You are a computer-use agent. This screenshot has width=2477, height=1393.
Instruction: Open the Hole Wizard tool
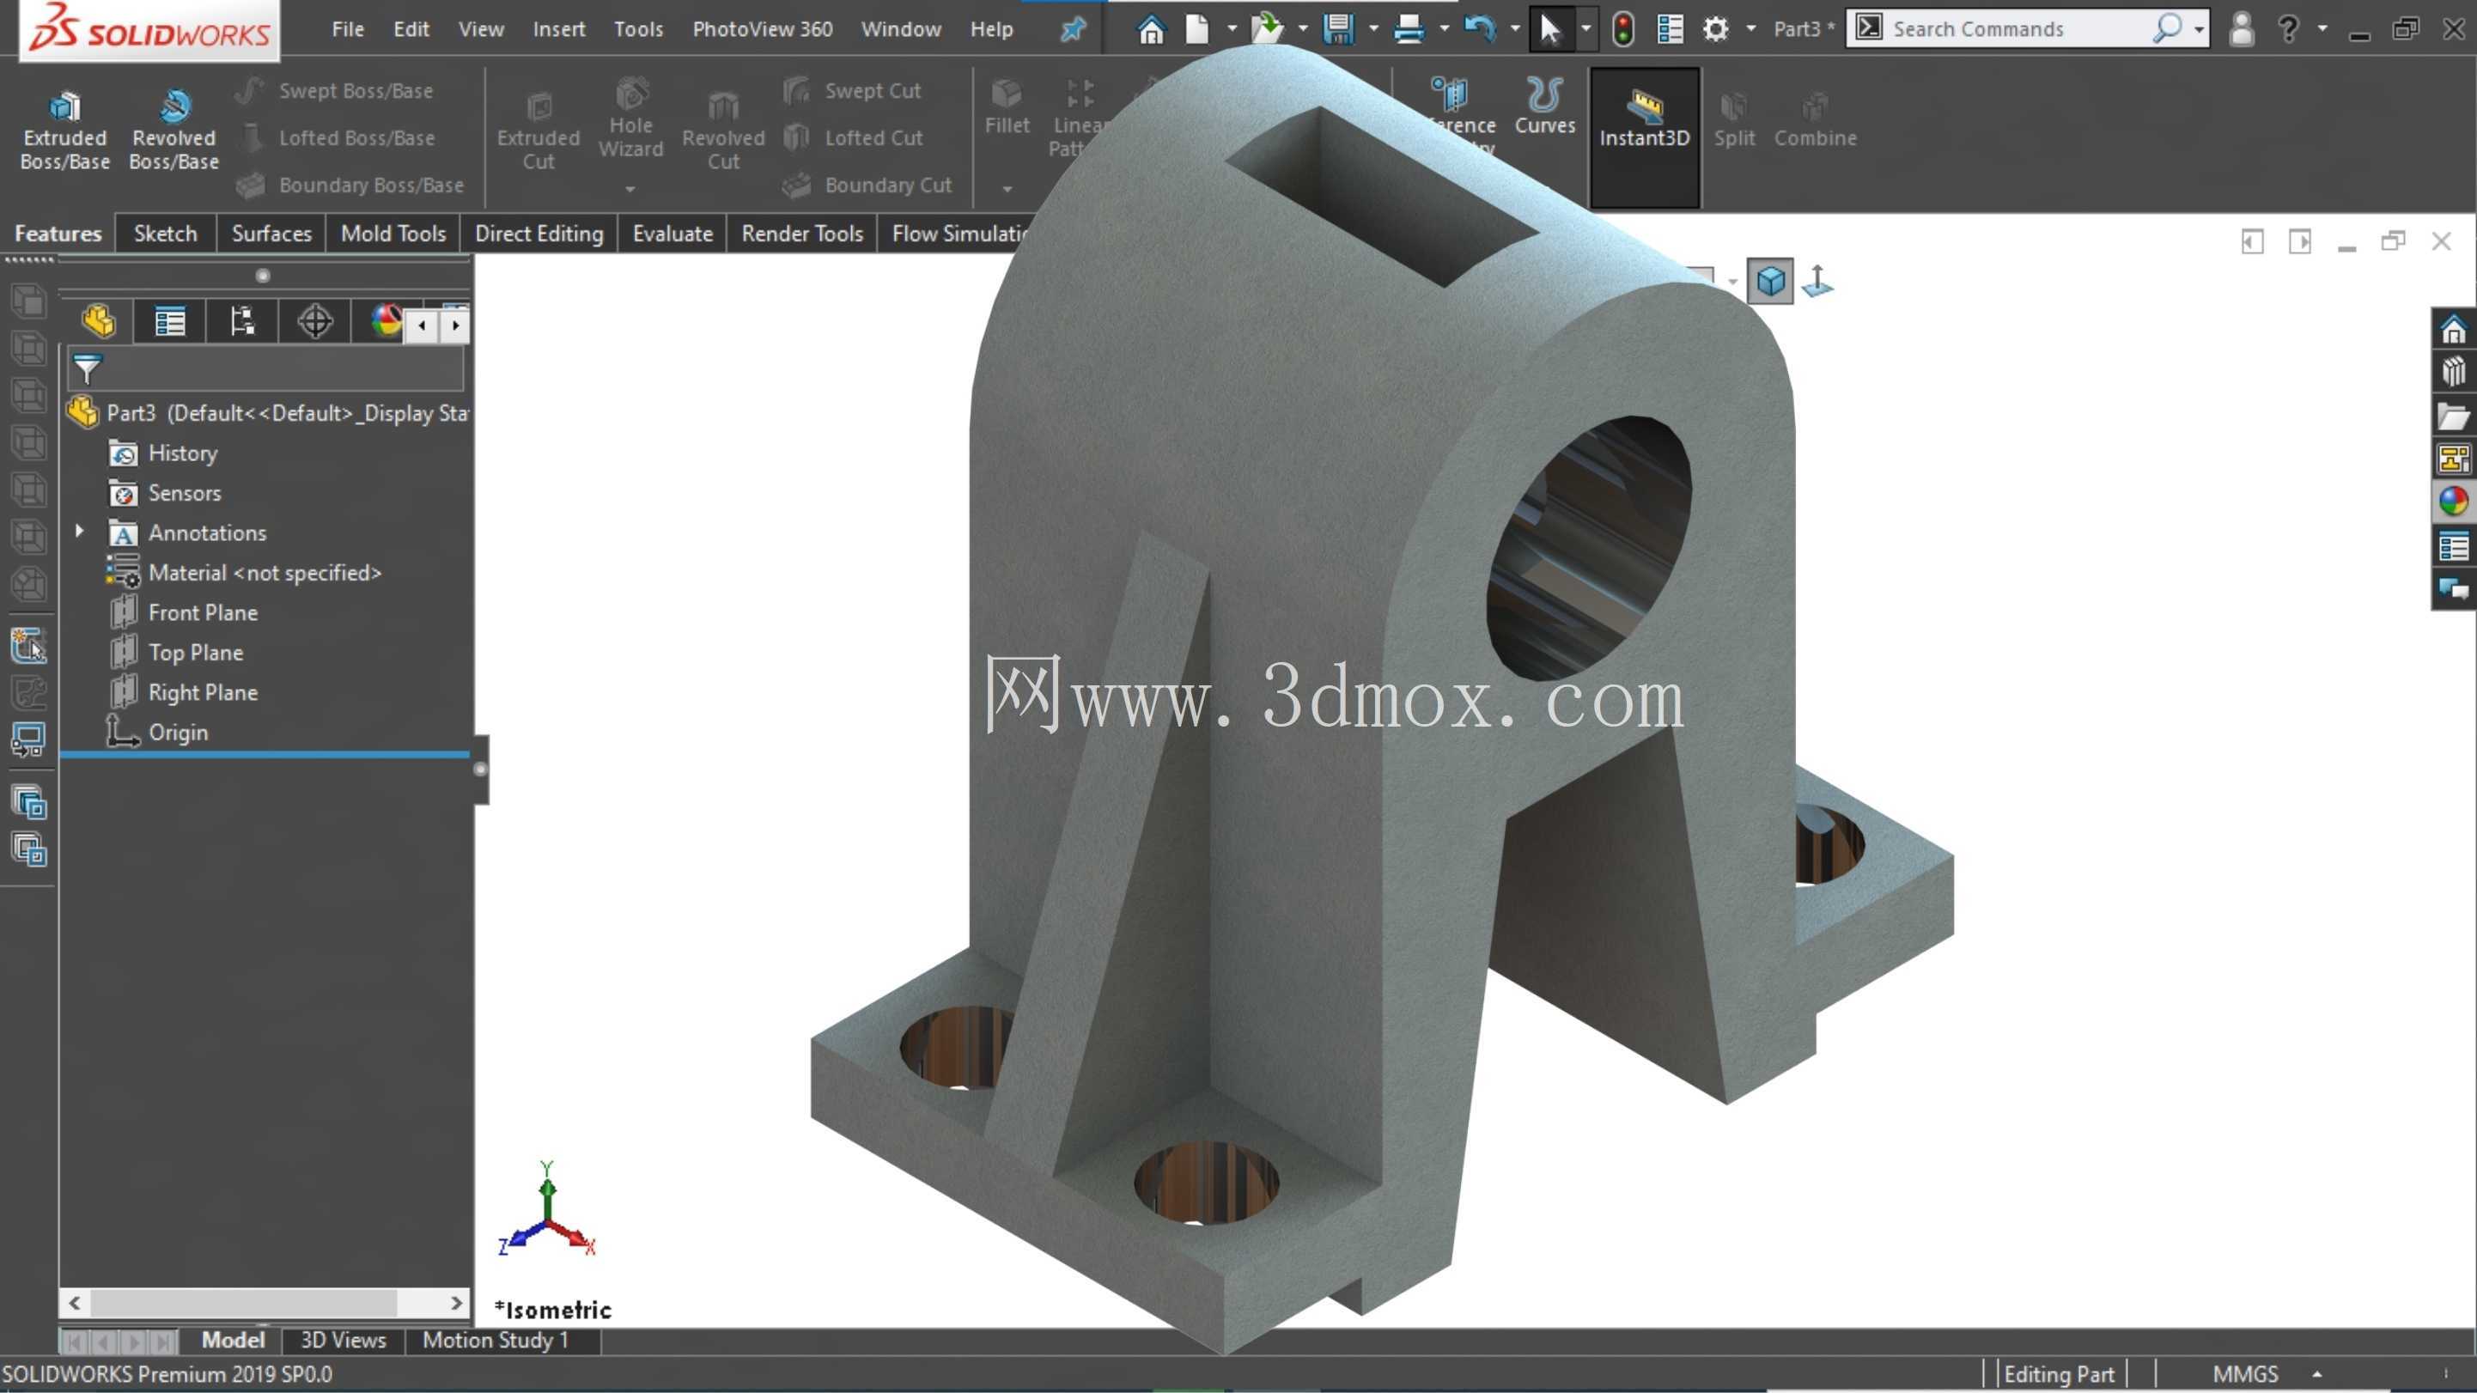(630, 119)
